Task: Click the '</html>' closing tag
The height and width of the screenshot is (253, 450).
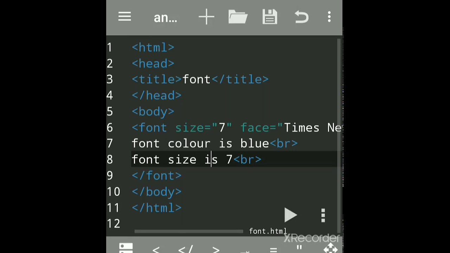Action: click(x=156, y=208)
